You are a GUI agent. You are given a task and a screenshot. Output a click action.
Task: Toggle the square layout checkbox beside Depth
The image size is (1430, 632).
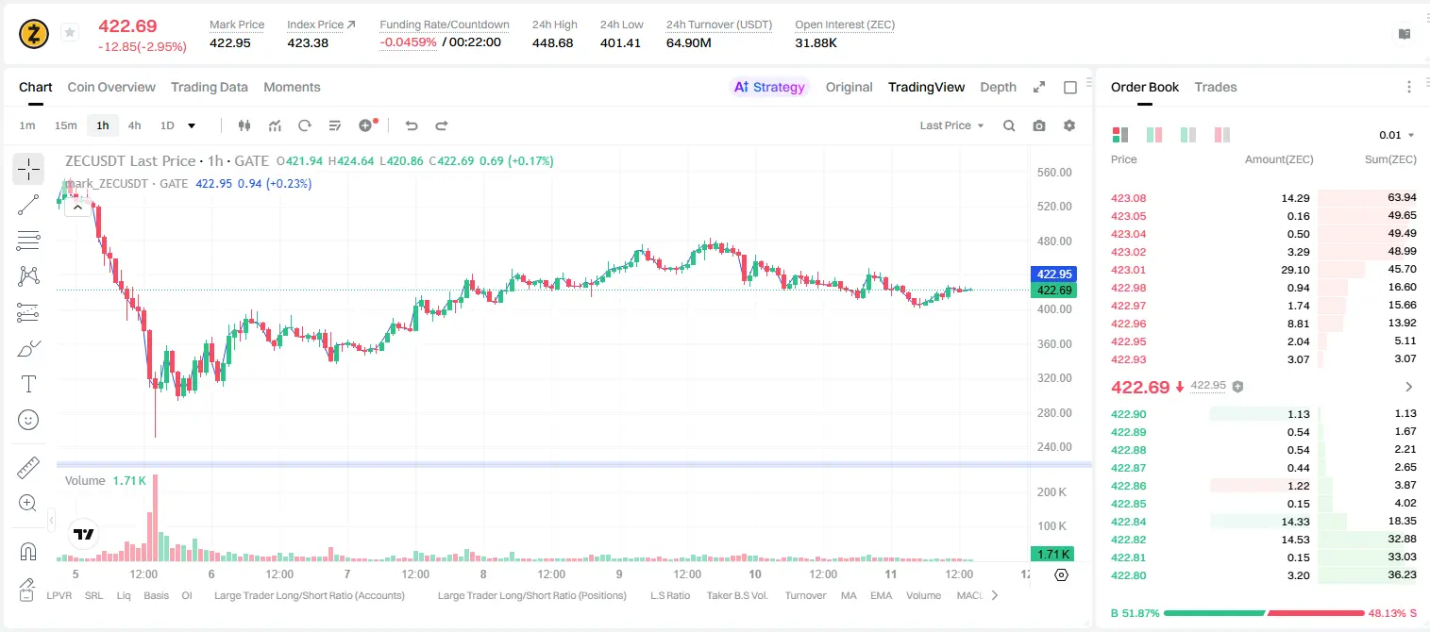coord(1070,88)
